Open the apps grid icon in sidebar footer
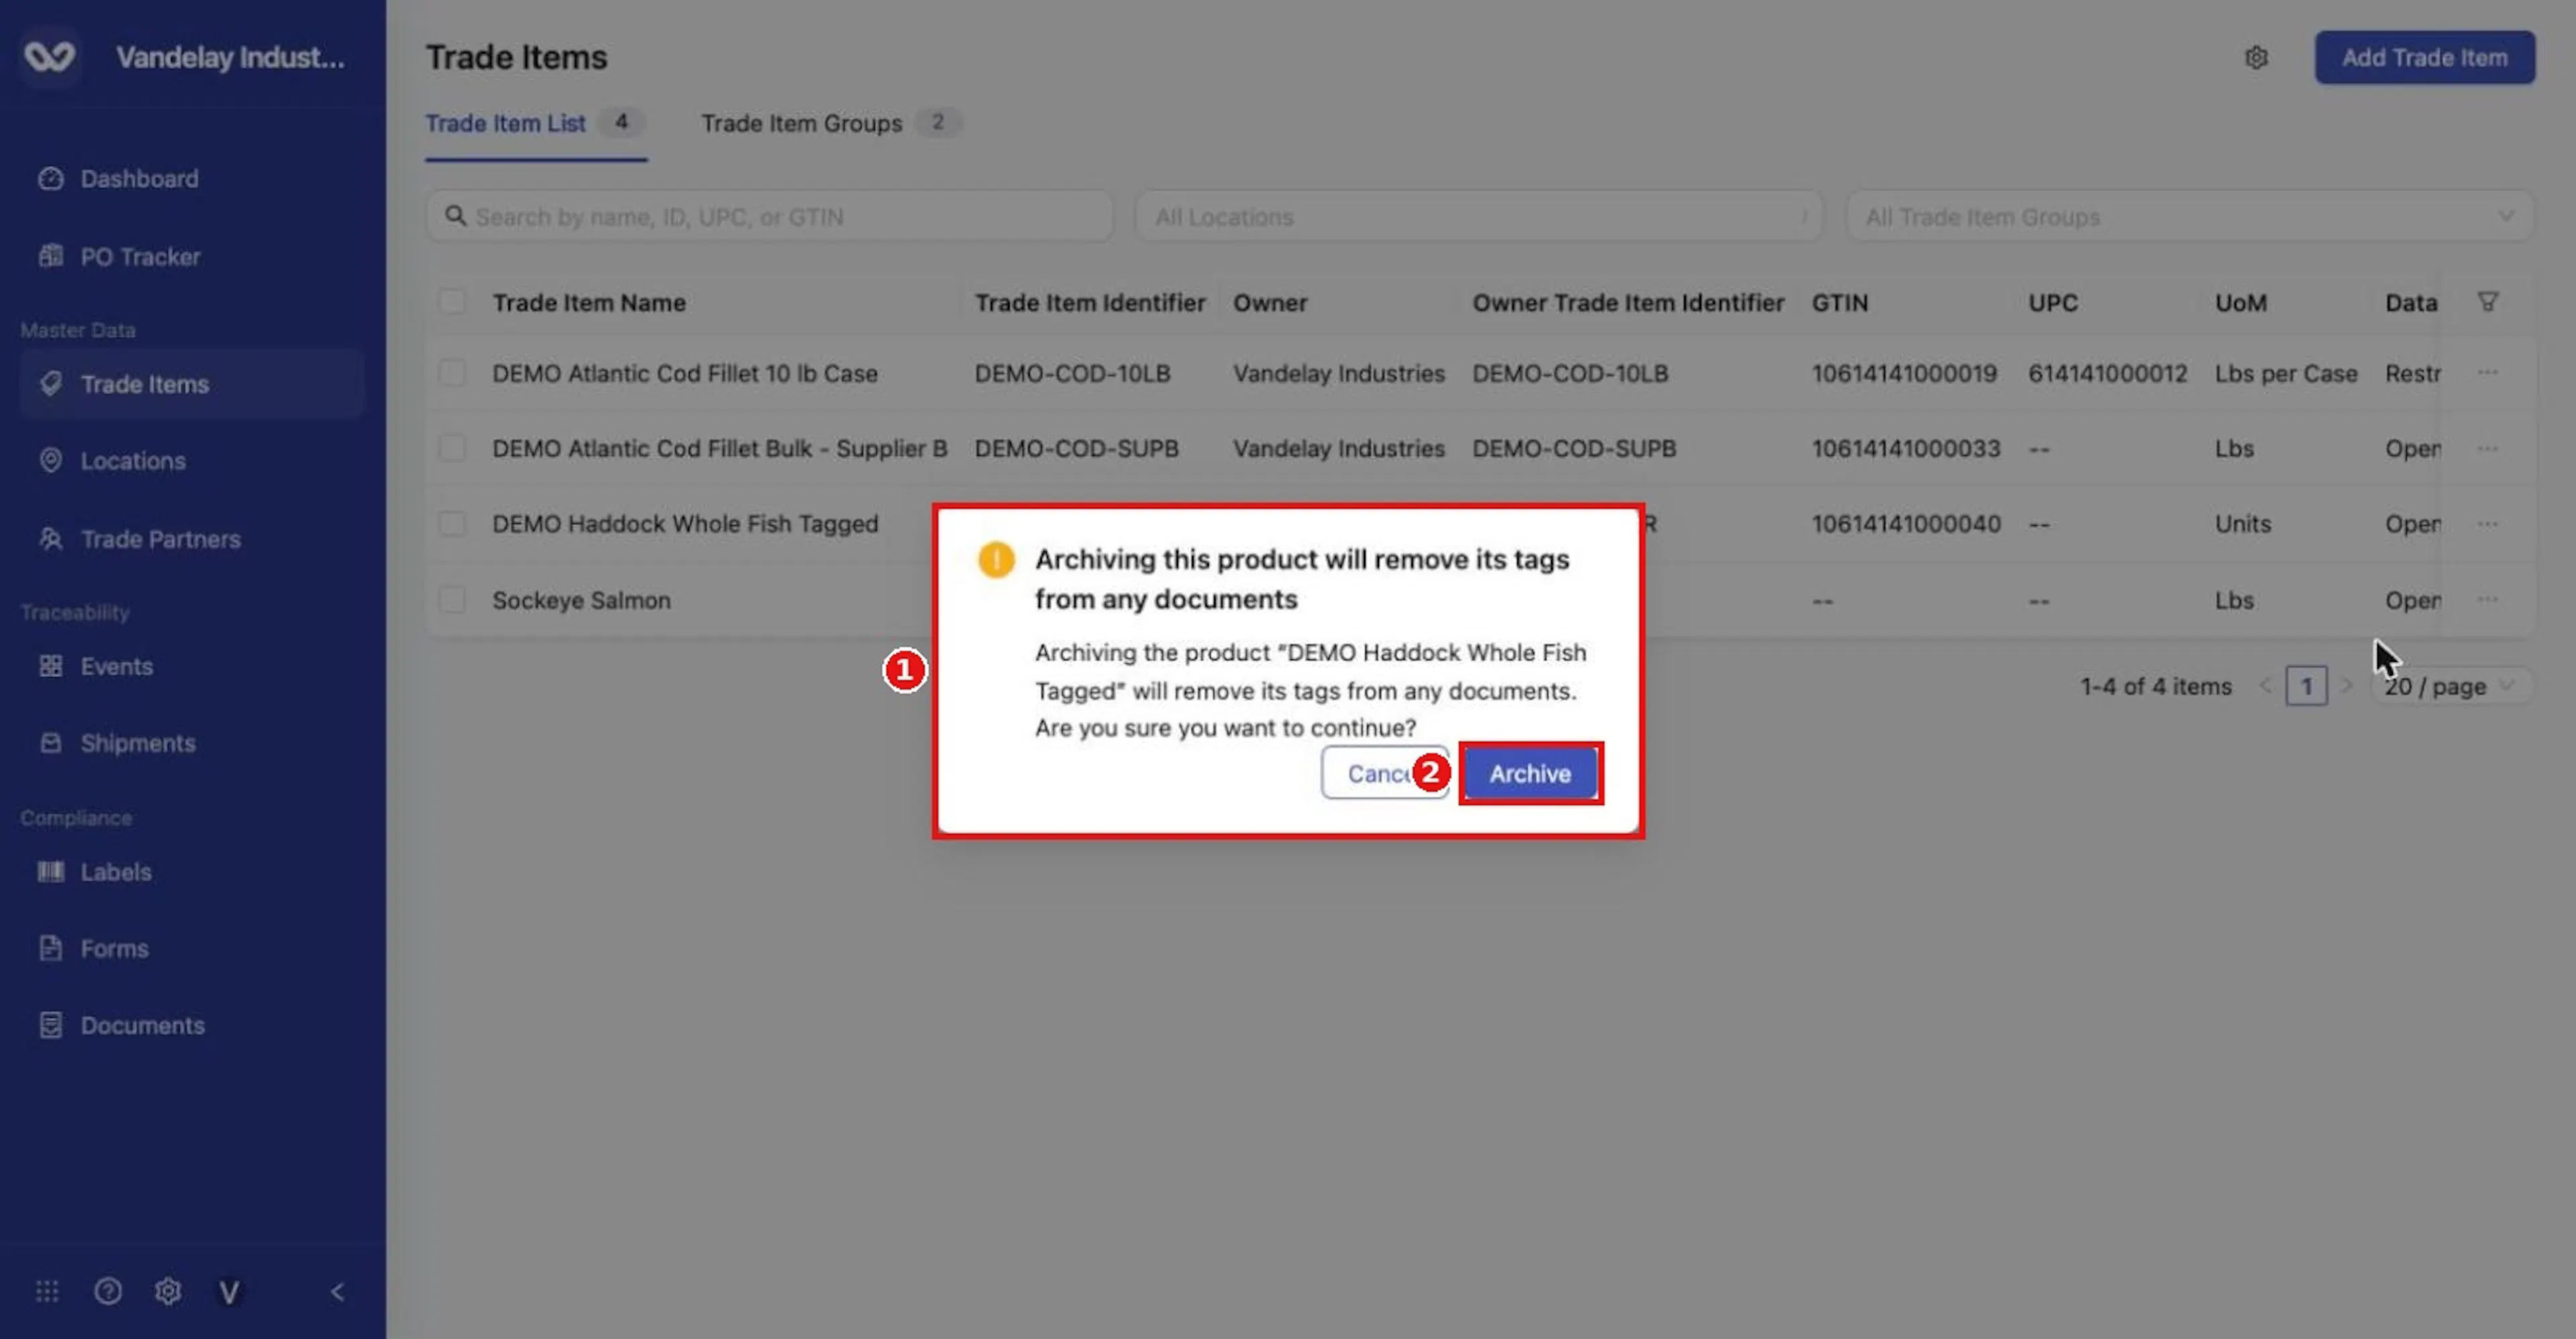 (x=47, y=1292)
